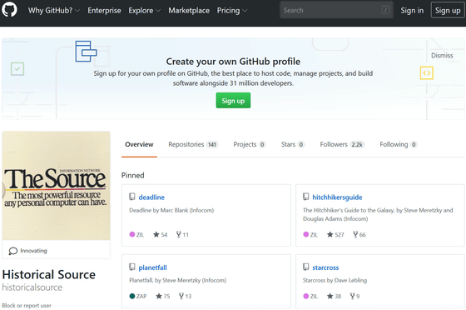The width and height of the screenshot is (466, 310).
Task: Switch to the Projects tab
Action: [x=249, y=144]
